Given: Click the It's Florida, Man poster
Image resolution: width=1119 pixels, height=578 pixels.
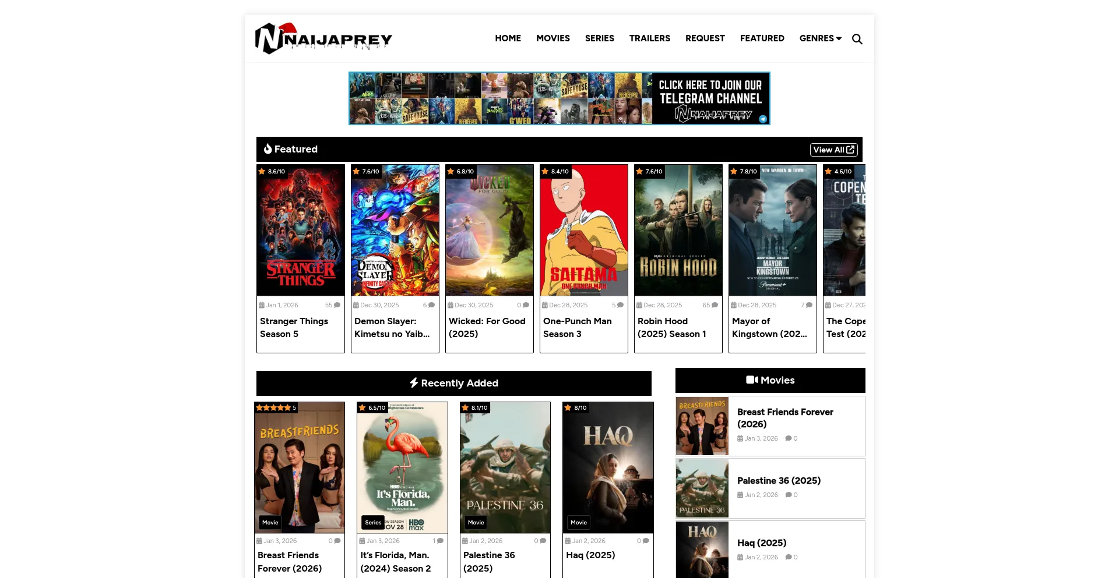Looking at the screenshot, I should point(402,467).
